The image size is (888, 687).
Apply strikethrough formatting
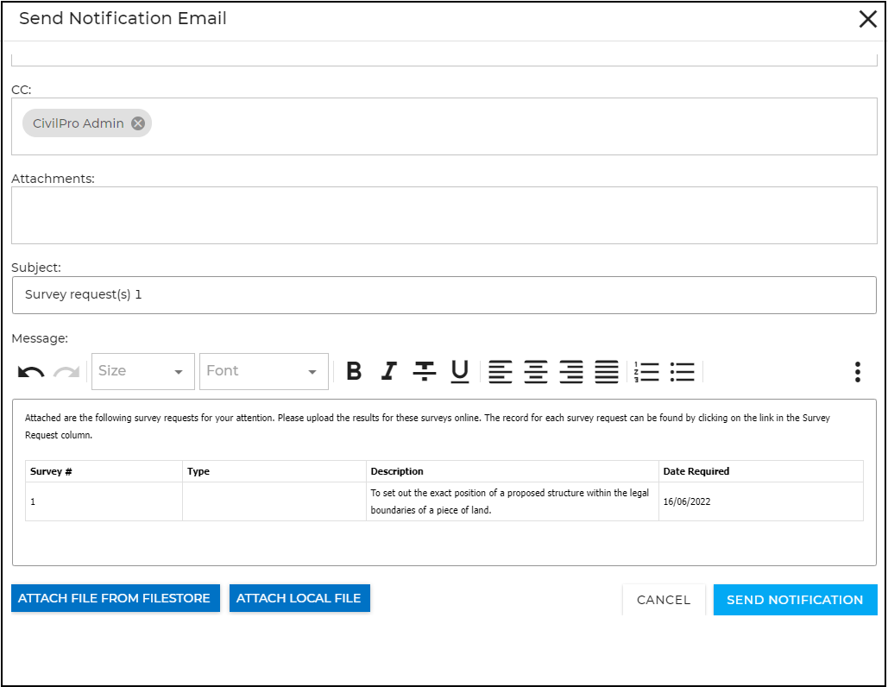[x=424, y=371]
